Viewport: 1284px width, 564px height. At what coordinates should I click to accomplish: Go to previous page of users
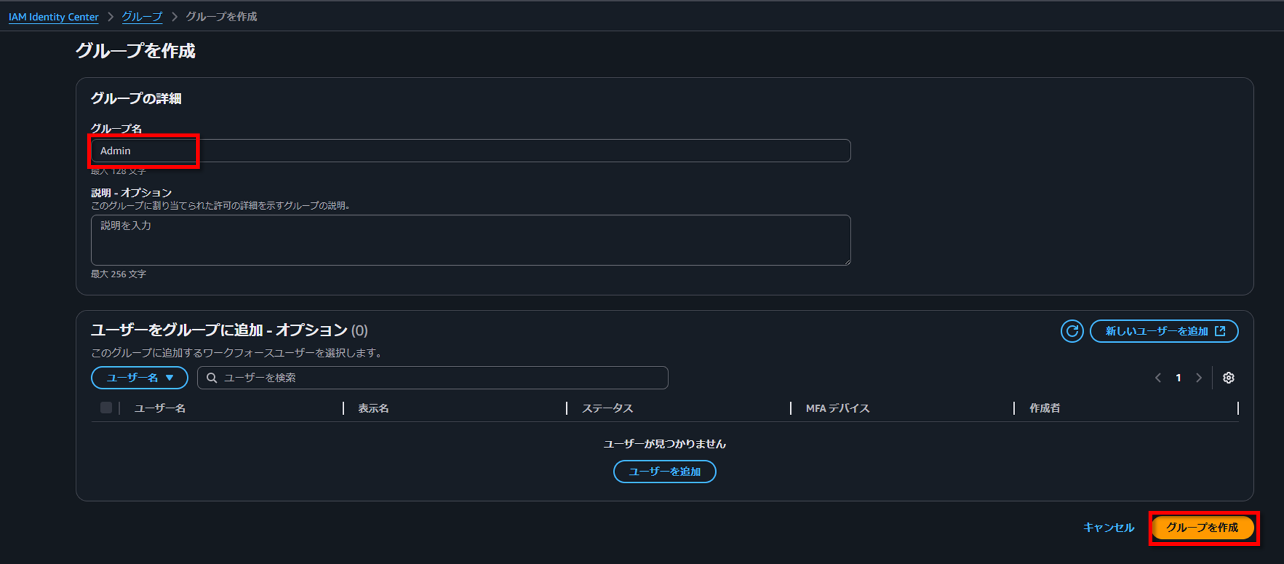tap(1158, 378)
